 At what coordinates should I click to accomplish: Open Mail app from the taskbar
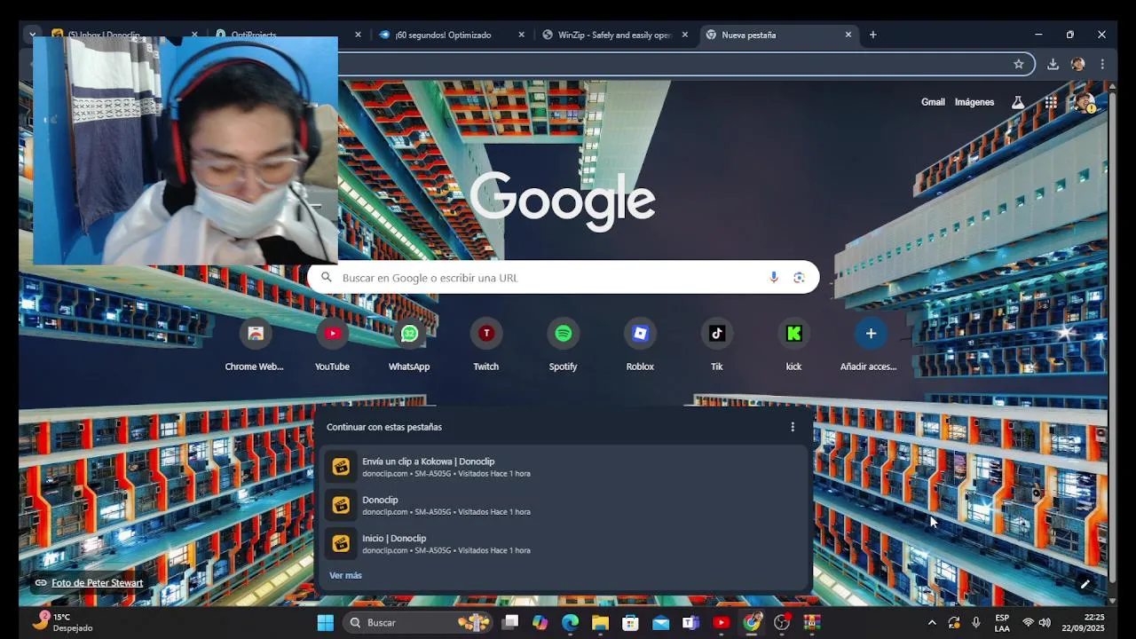(x=661, y=622)
